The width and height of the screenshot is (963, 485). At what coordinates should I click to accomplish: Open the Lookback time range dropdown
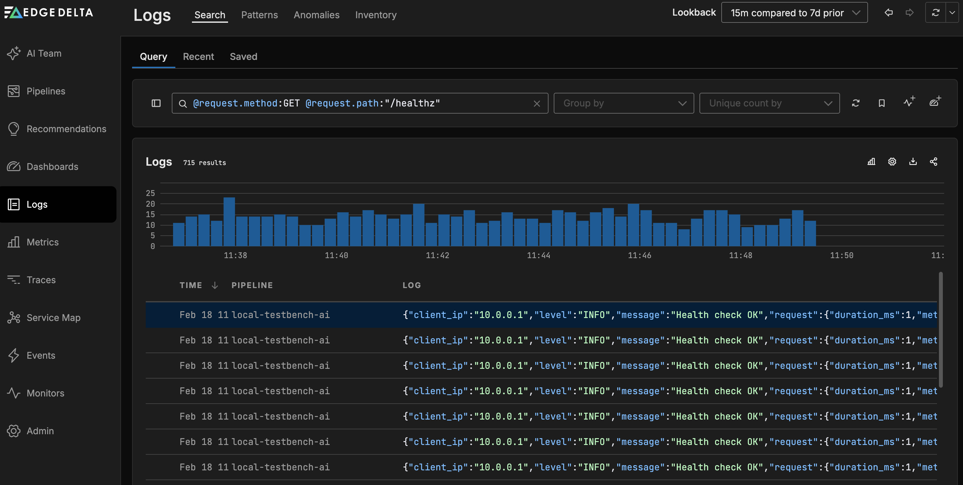(x=794, y=13)
